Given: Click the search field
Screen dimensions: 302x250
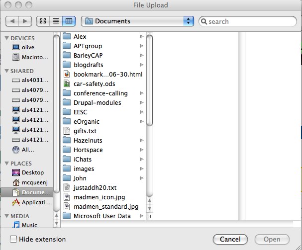Looking at the screenshot, I should [x=248, y=21].
